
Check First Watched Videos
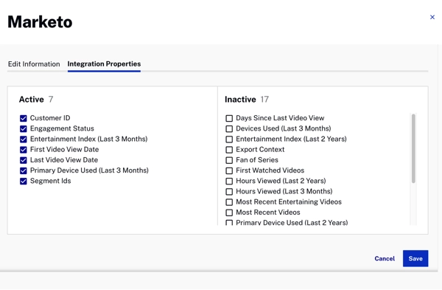click(229, 170)
